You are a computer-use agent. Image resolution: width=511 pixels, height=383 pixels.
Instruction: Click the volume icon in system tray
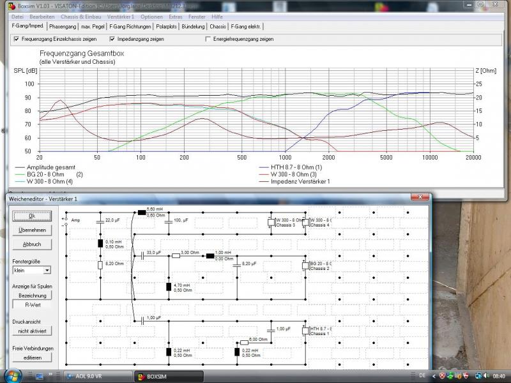486,376
